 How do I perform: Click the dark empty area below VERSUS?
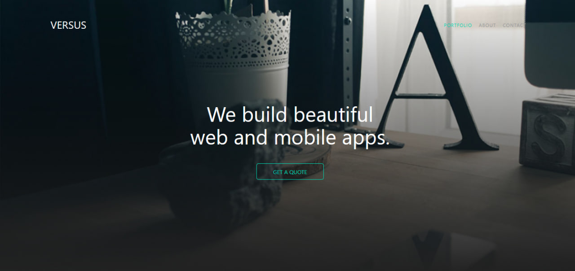click(x=67, y=112)
